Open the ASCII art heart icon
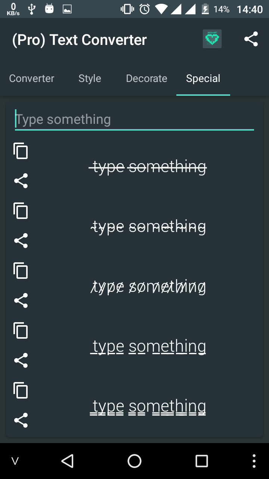 tap(212, 39)
